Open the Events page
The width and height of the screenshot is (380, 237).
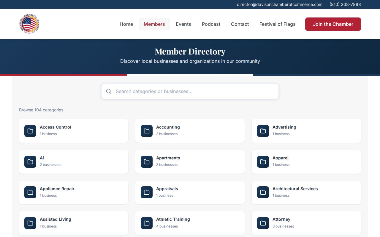pos(183,24)
